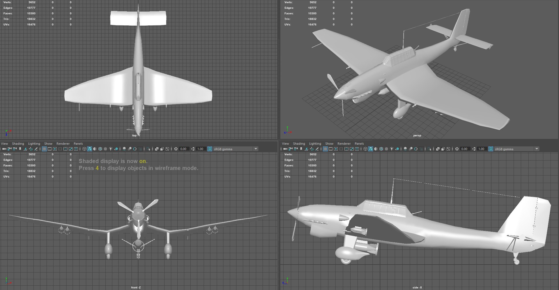Screen dimensions: 559x290
Task: Click Gamma reset icon in front view toolbar
Action: tap(193, 149)
